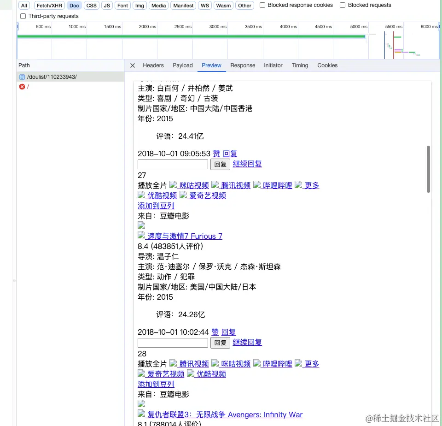442x426 pixels.
Task: Open 复仇者联盟3 Avengers: Infinity War link
Action: click(x=220, y=414)
